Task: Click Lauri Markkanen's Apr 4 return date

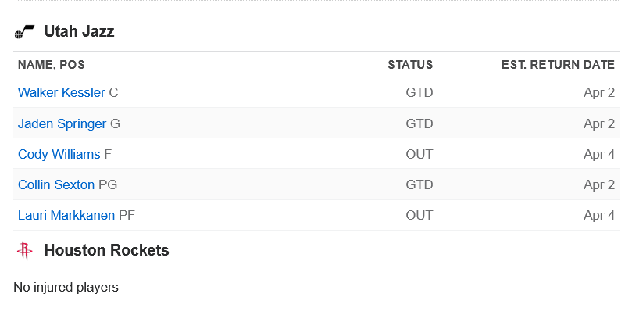Action: tap(599, 216)
